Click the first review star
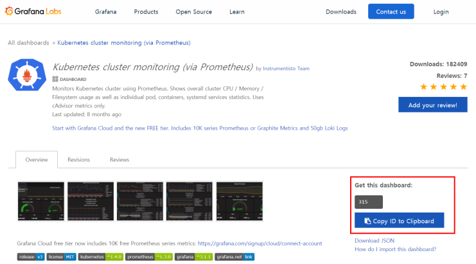The width and height of the screenshot is (476, 264). 423,87
